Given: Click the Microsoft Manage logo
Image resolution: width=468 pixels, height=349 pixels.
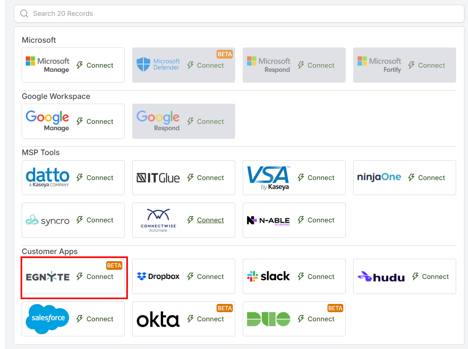Looking at the screenshot, I should (x=48, y=65).
